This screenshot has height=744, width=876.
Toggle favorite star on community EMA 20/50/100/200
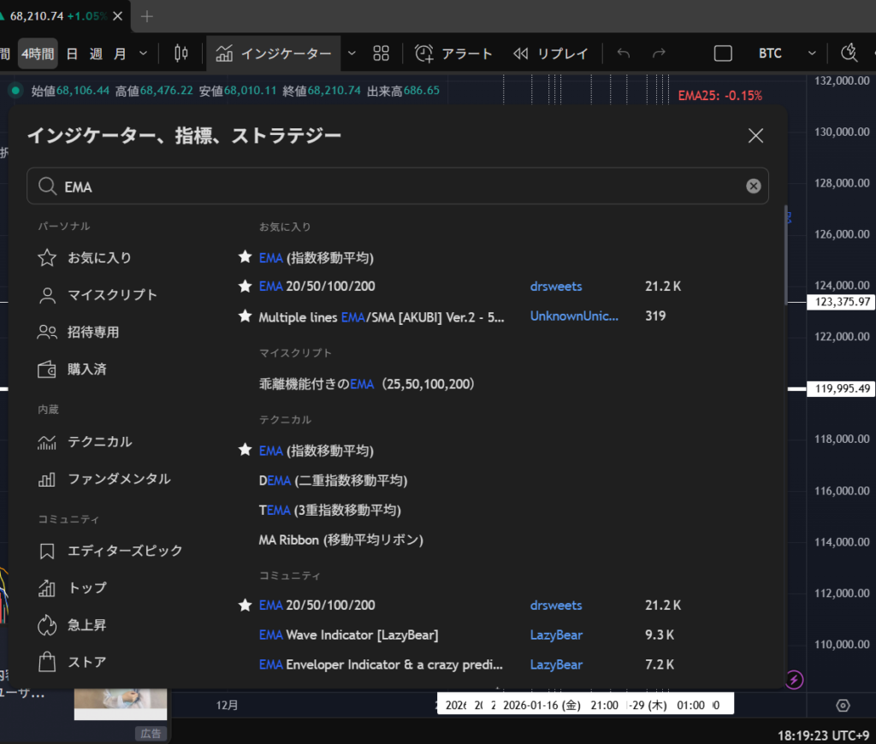(x=245, y=605)
